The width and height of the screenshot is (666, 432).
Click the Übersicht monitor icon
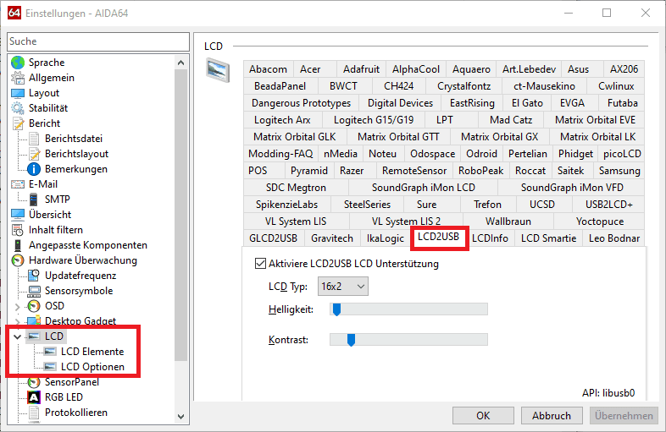(18, 215)
